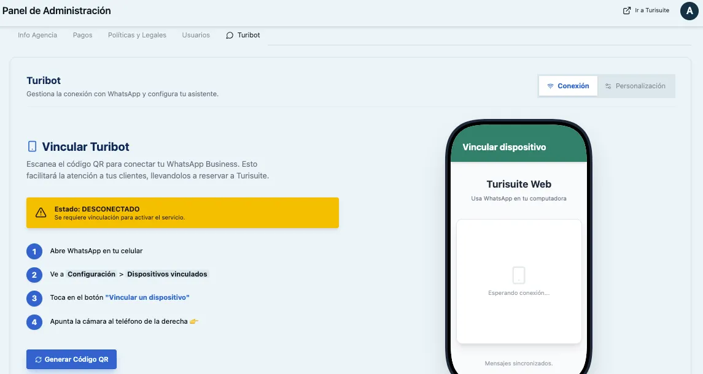Click the Vincular Turibot heading
The height and width of the screenshot is (374, 703).
[85, 147]
